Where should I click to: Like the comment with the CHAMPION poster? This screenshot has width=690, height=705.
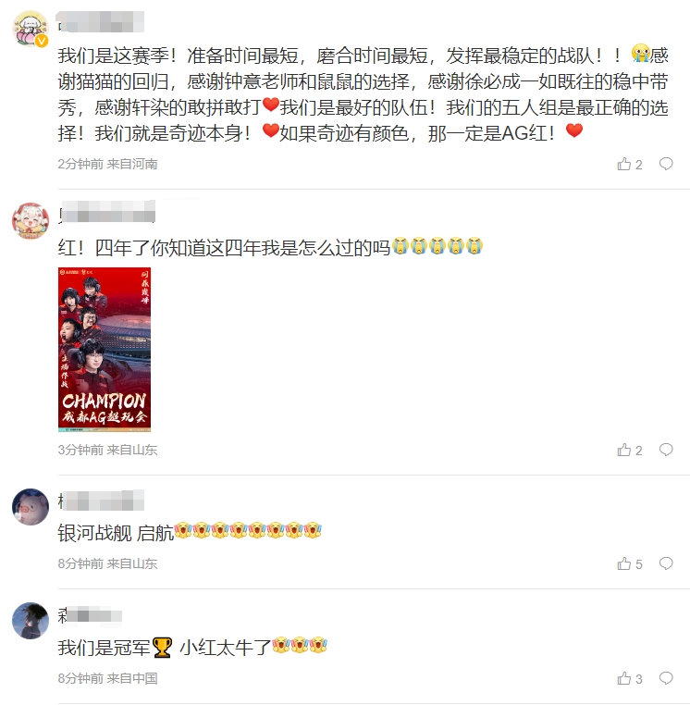(x=629, y=450)
